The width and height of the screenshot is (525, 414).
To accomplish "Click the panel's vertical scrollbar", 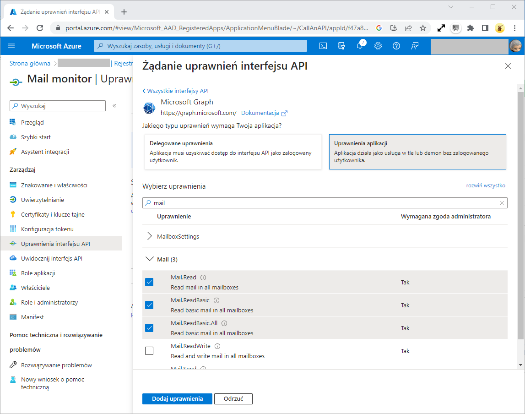I will 521,215.
